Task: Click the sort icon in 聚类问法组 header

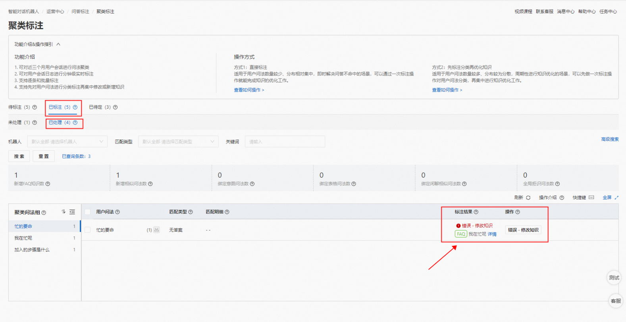Action: pyautogui.click(x=64, y=212)
